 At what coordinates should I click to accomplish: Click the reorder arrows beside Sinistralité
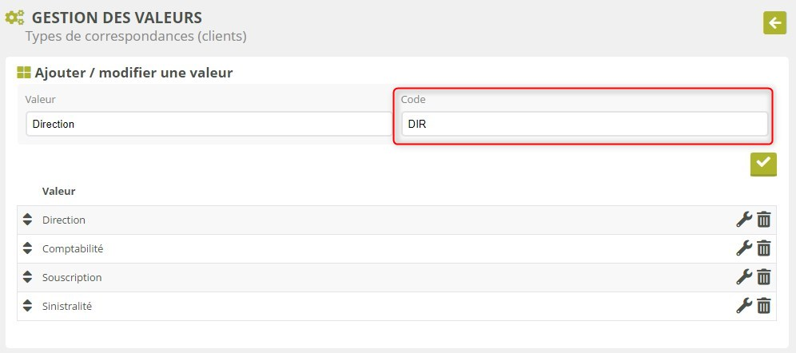pos(27,306)
